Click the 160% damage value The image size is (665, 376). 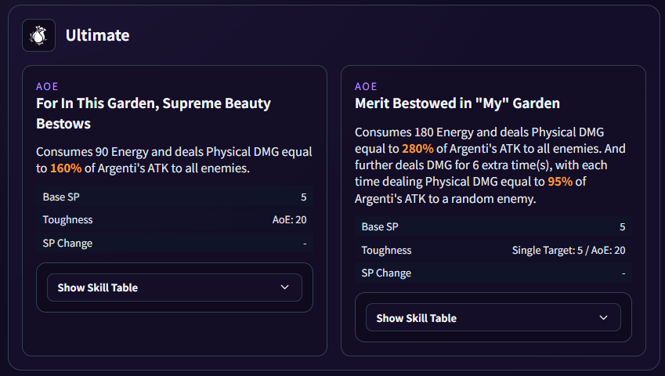coord(66,168)
